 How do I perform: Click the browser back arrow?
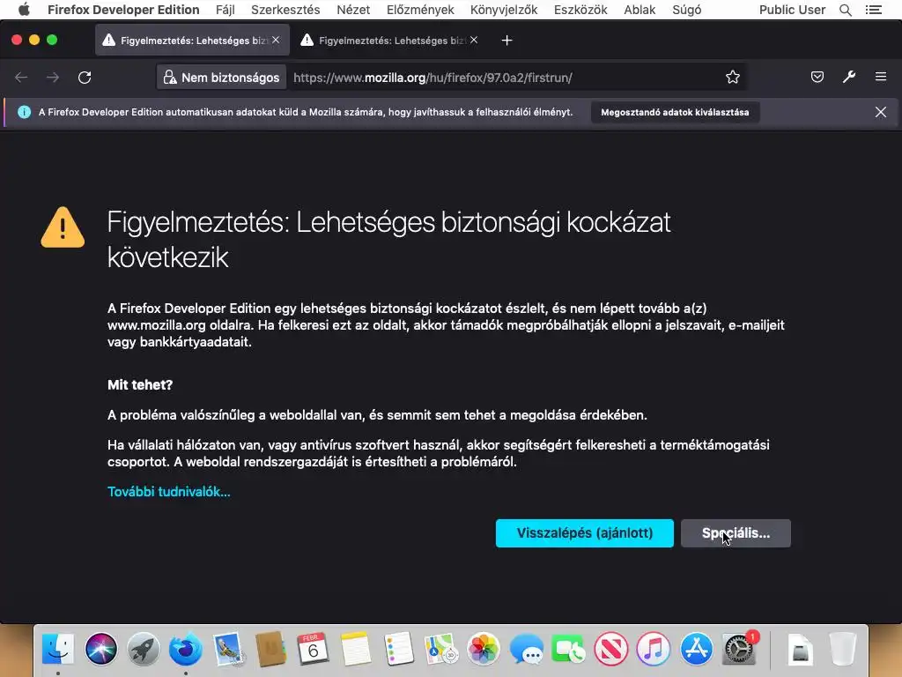pos(21,78)
